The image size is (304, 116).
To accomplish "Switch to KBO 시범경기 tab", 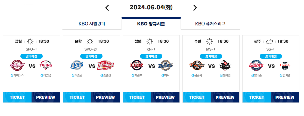I will point(92,24).
